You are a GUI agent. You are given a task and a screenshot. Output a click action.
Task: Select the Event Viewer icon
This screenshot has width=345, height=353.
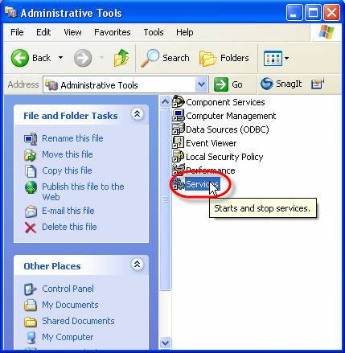tap(178, 143)
